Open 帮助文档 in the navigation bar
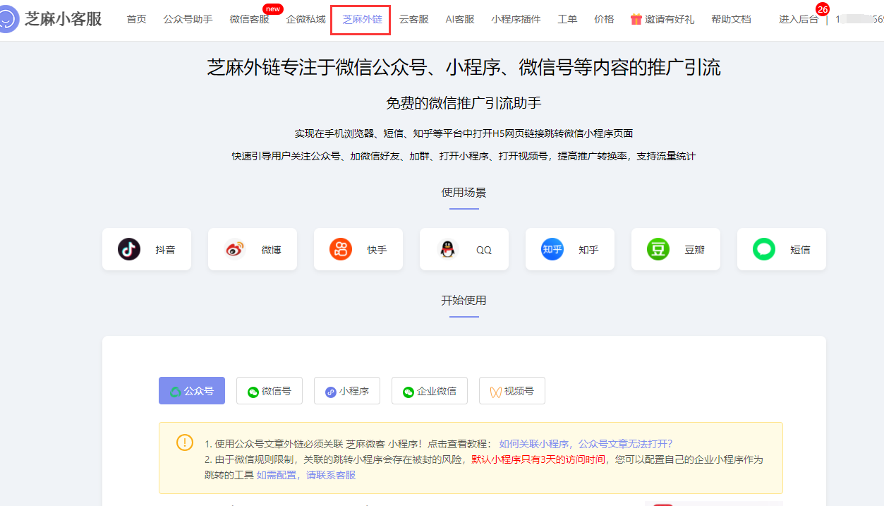 point(731,19)
